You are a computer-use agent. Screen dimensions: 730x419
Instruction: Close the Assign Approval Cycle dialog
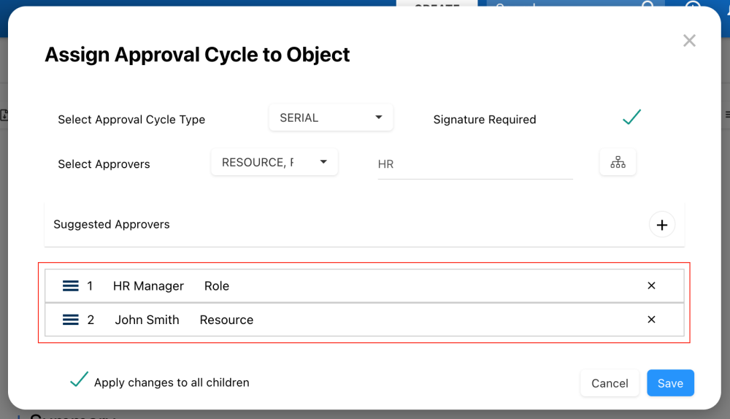pos(688,41)
